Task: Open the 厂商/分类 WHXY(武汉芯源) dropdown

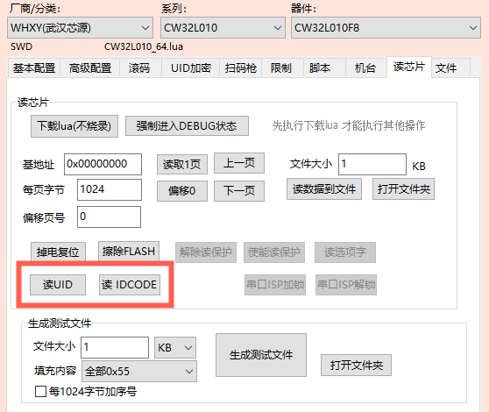Action: tap(80, 28)
